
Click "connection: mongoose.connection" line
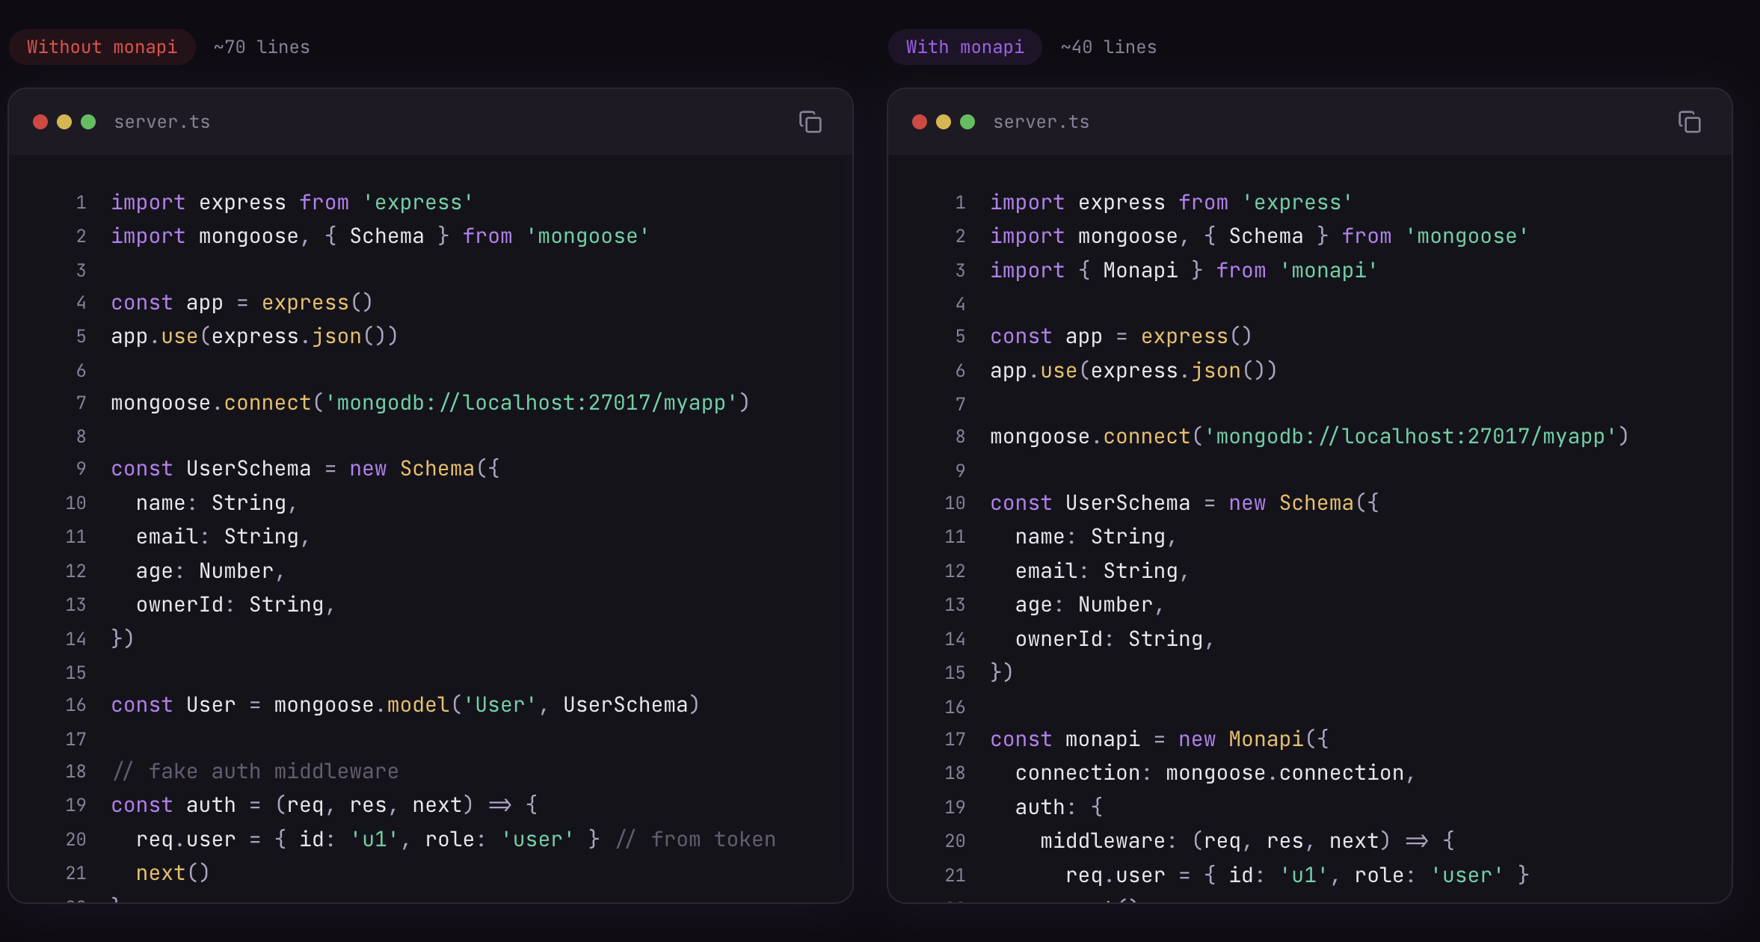point(1214,772)
